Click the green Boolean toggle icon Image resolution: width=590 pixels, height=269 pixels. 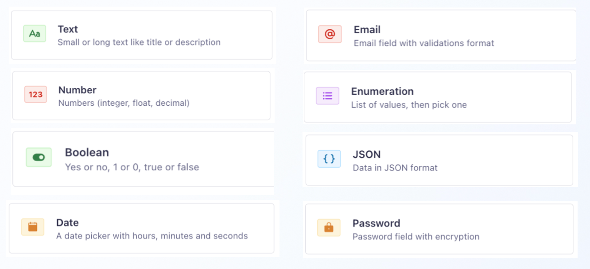coord(39,157)
